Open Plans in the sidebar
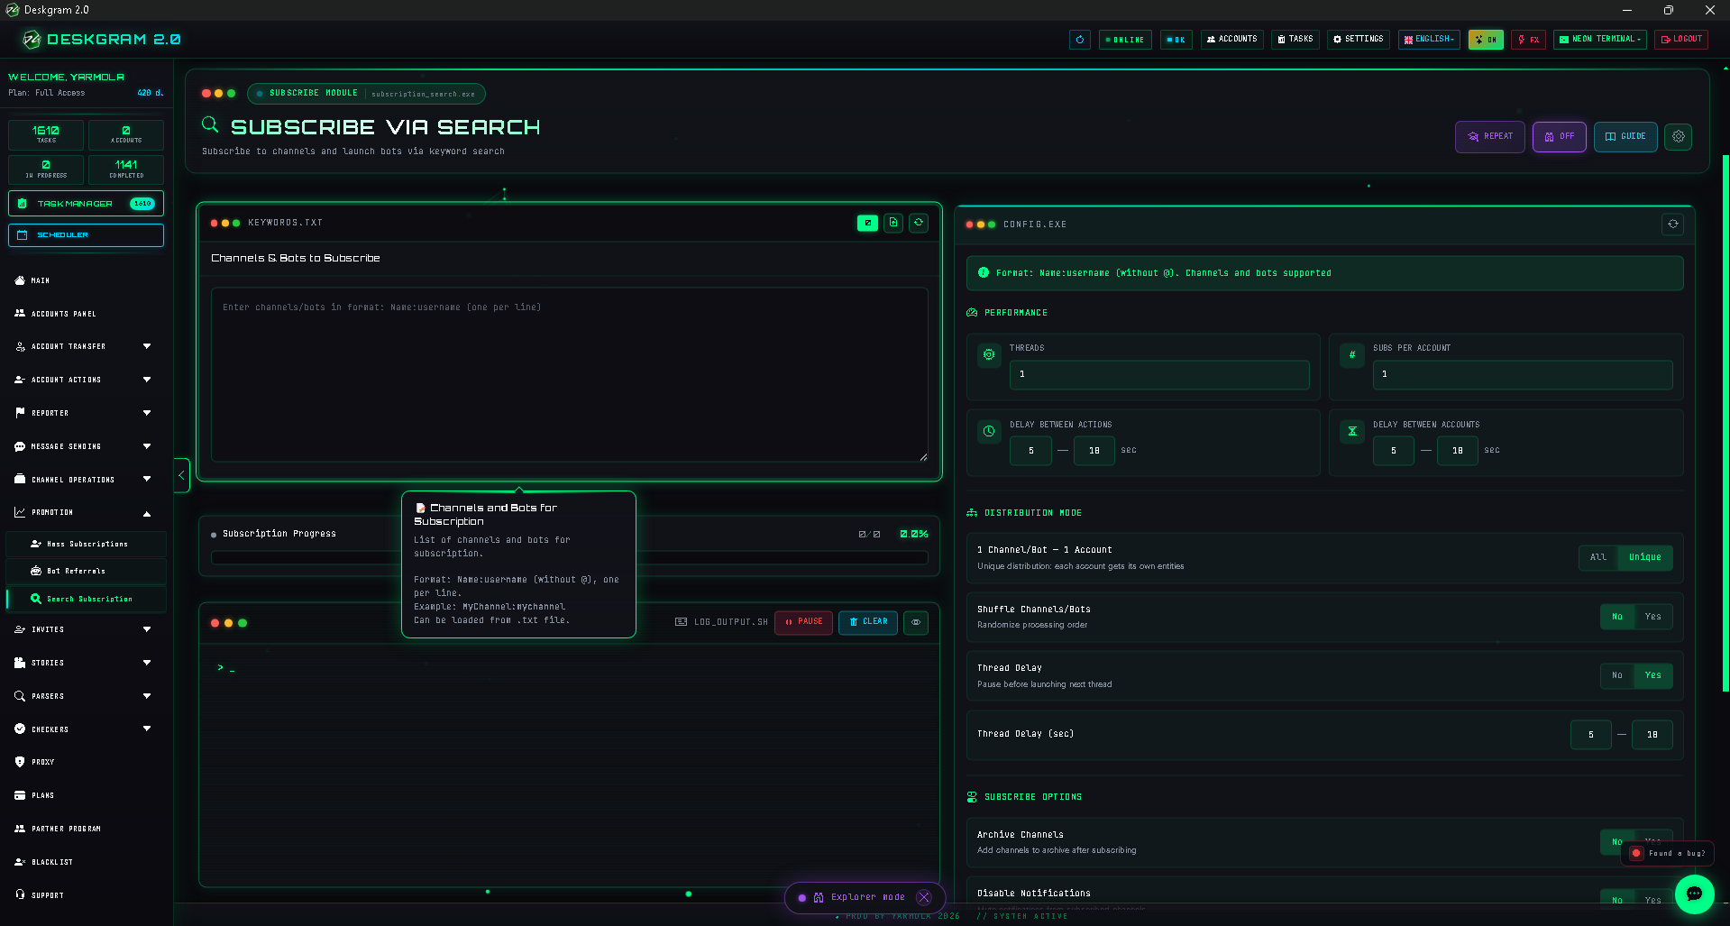The image size is (1730, 926). [x=87, y=795]
